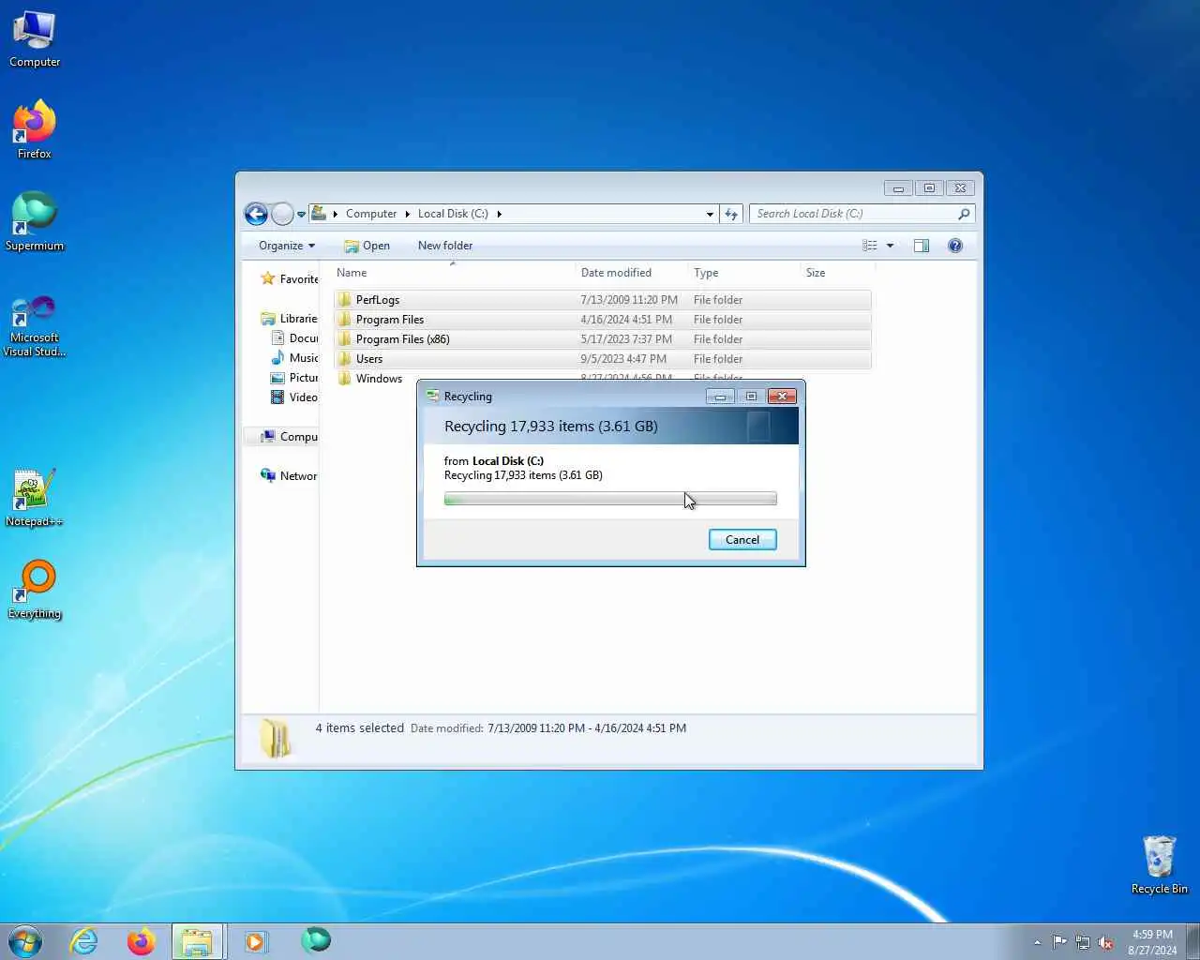1200x960 pixels.
Task: Close the Recycling dialog window
Action: click(782, 397)
